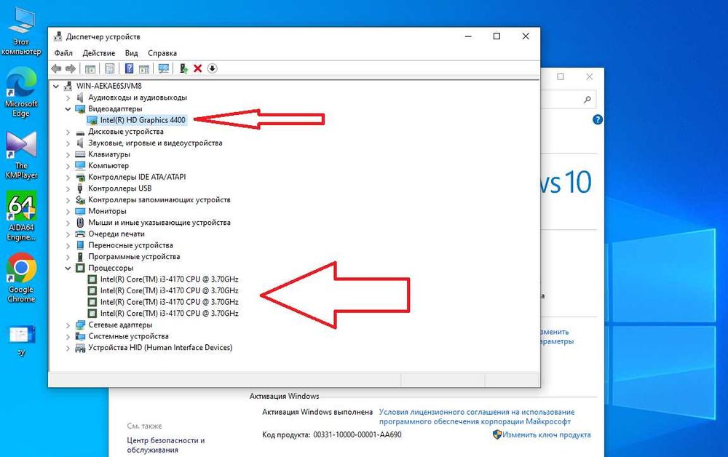Click the Системные устройства icon
Screen dimensions: 728x457
(80, 336)
